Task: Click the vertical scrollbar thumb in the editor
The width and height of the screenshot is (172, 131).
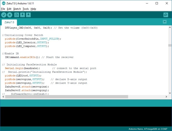Action: pos(169,45)
